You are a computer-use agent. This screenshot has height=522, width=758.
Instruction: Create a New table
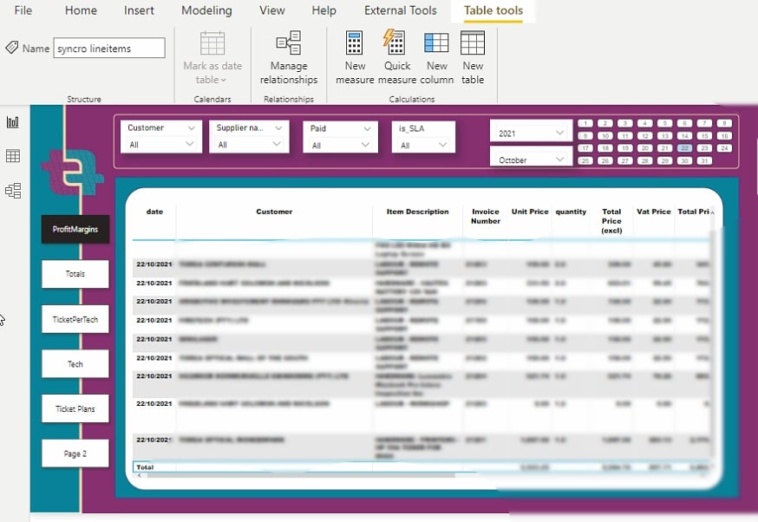pyautogui.click(x=473, y=42)
